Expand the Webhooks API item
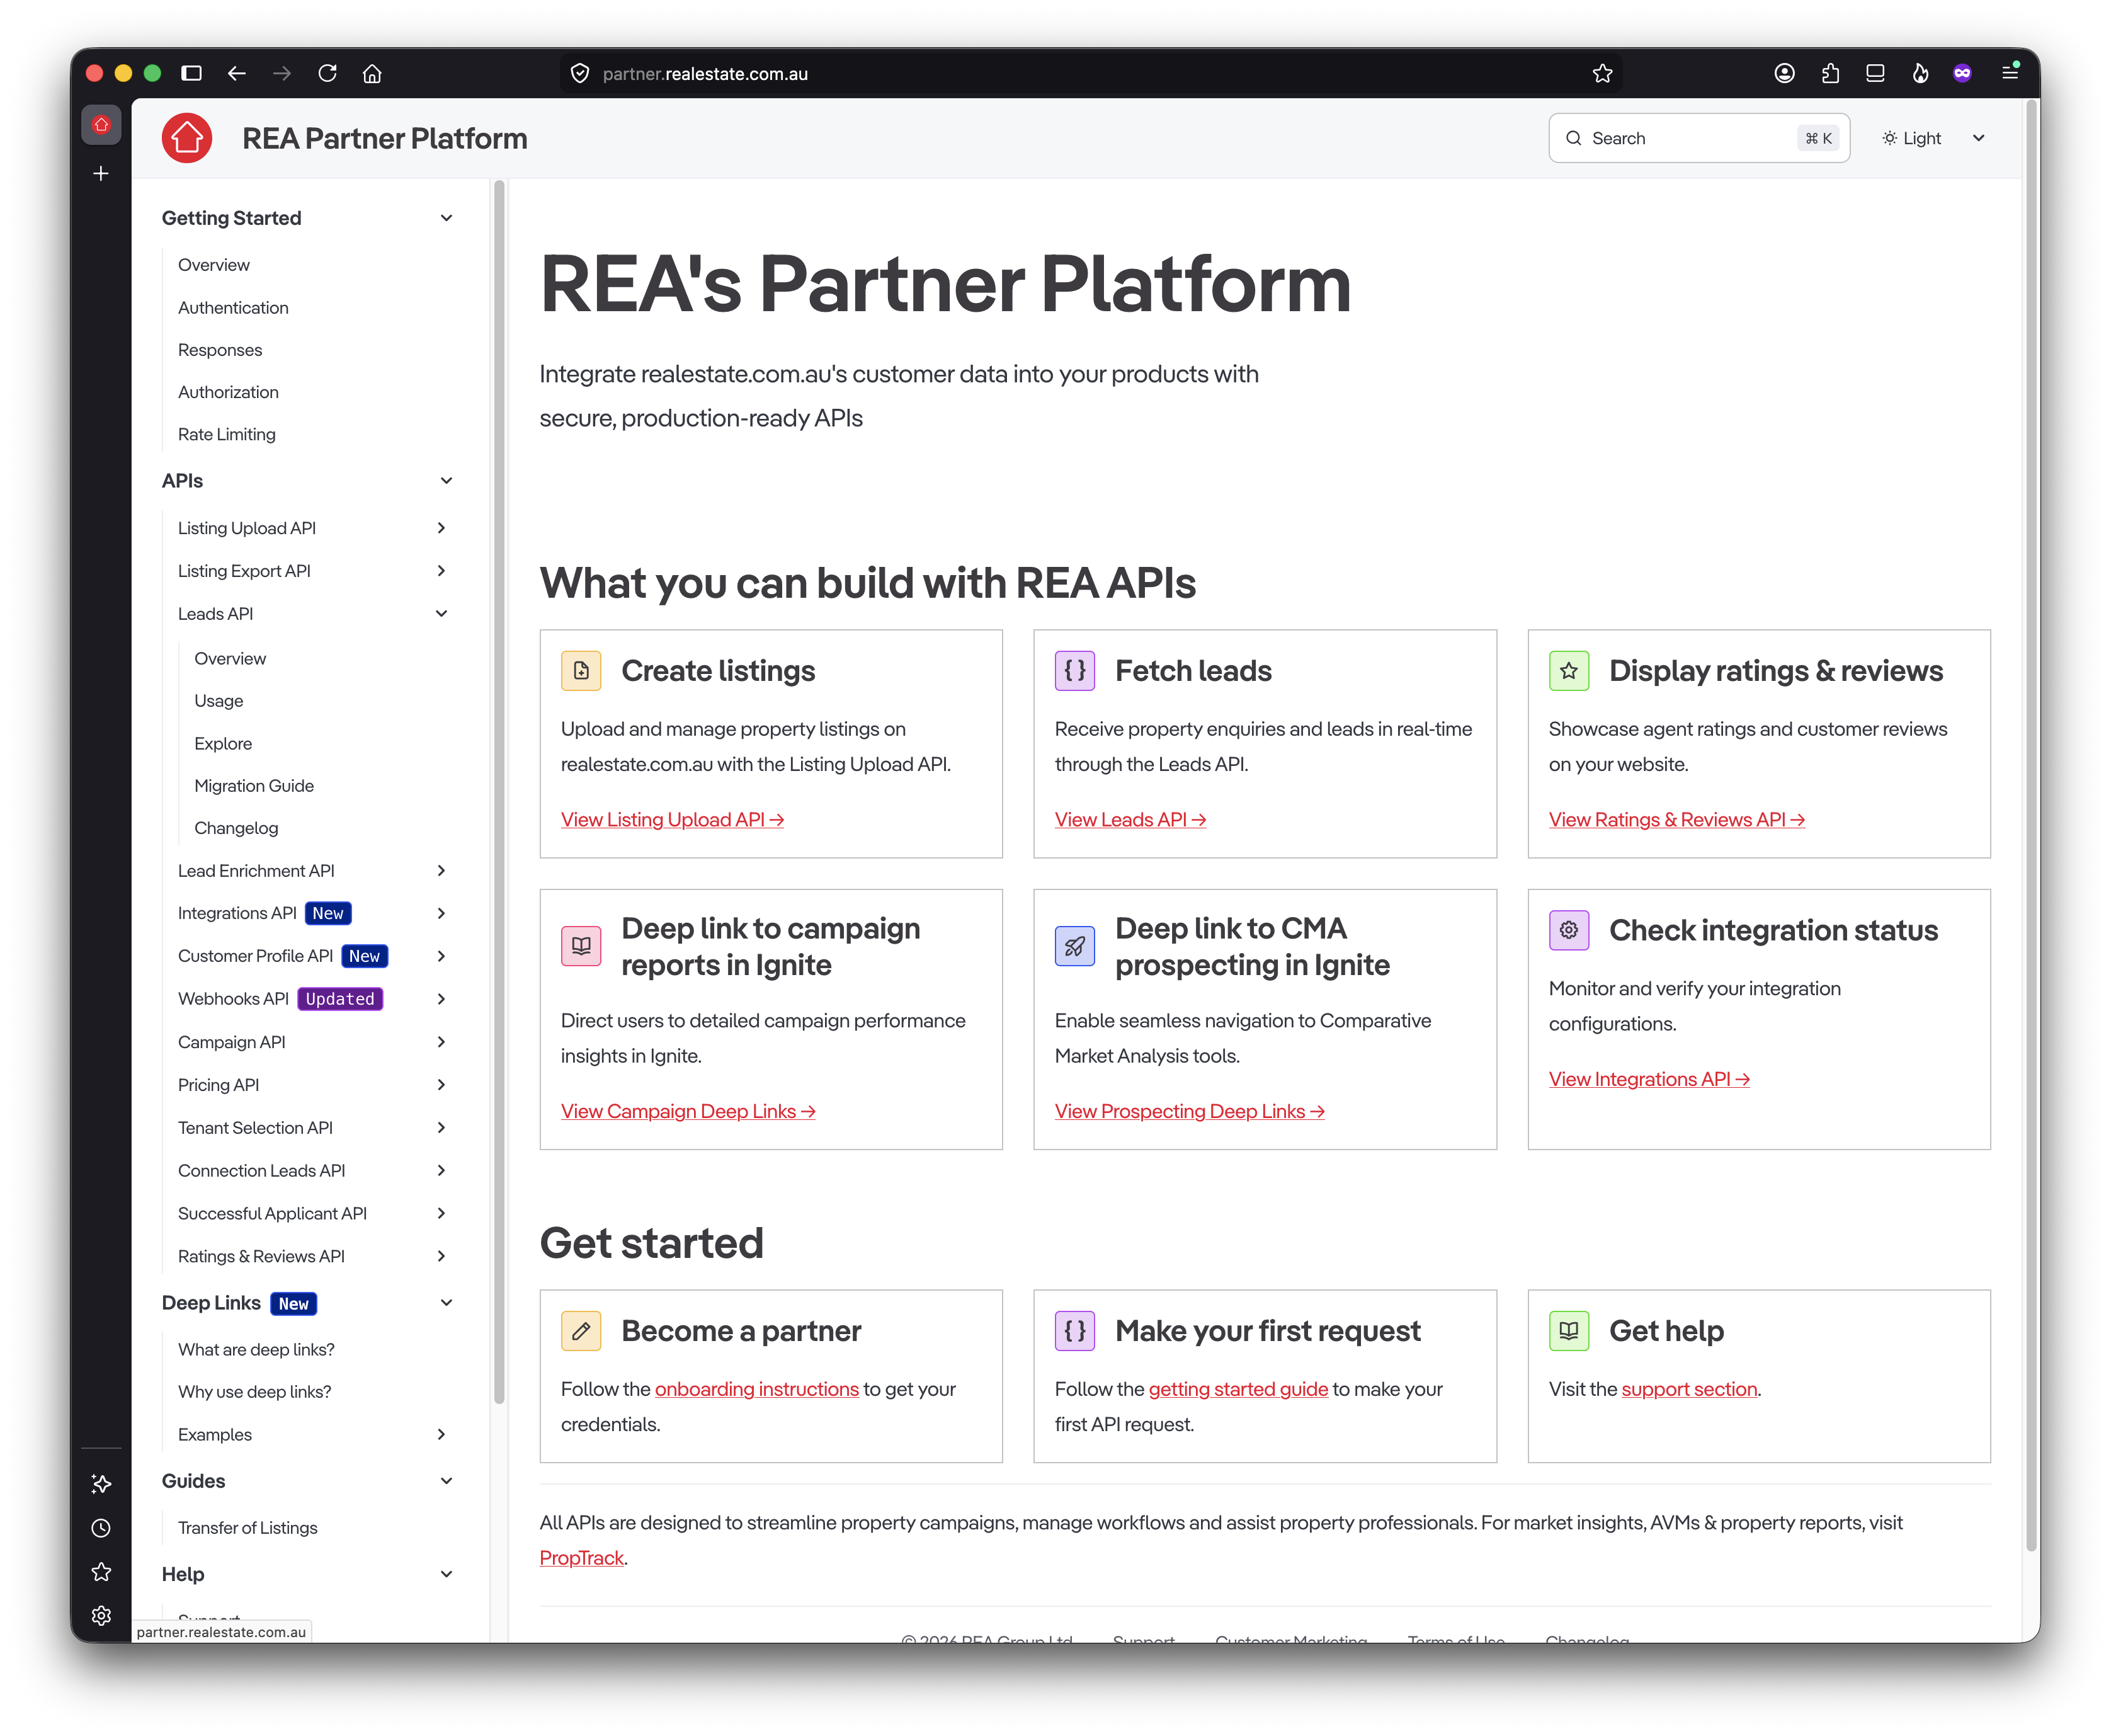This screenshot has height=1736, width=2111. (442, 999)
